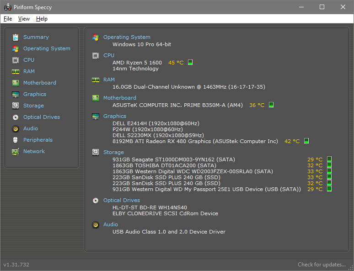Click the WD My Passport temperature graph icon
This screenshot has width=354, height=271.
click(329, 189)
